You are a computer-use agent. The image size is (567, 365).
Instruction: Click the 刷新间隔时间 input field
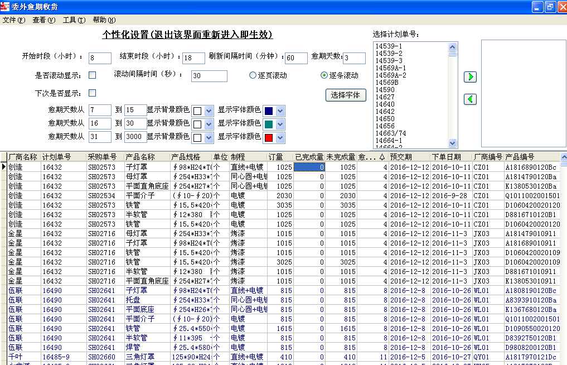(x=296, y=58)
